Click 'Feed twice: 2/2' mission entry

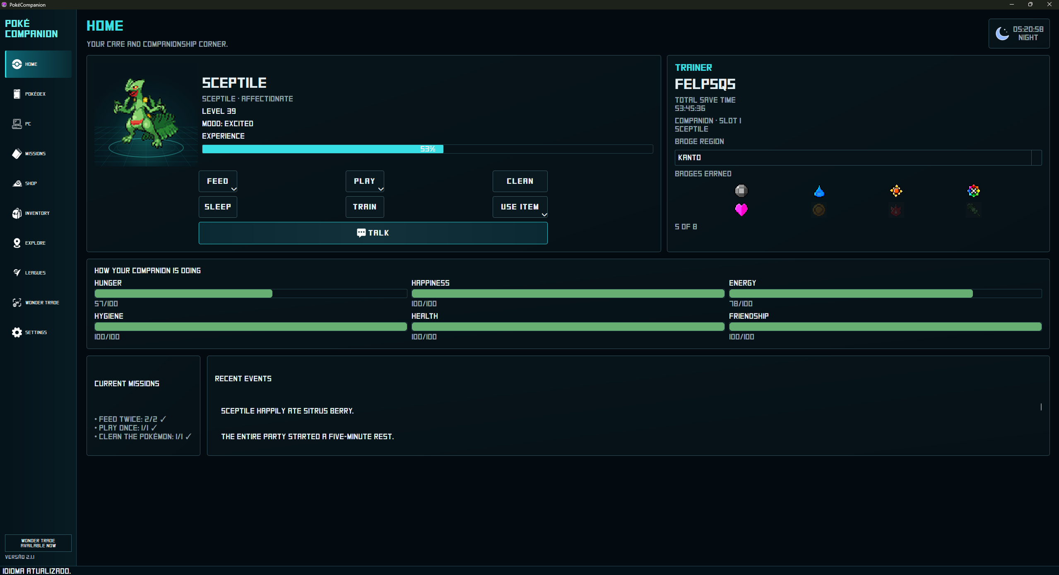130,419
